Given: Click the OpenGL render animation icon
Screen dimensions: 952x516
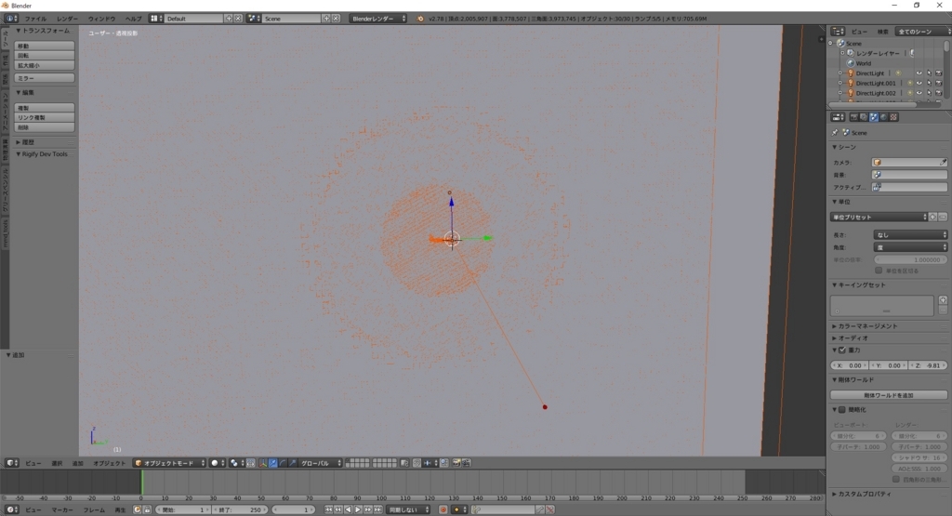Looking at the screenshot, I should pos(467,463).
